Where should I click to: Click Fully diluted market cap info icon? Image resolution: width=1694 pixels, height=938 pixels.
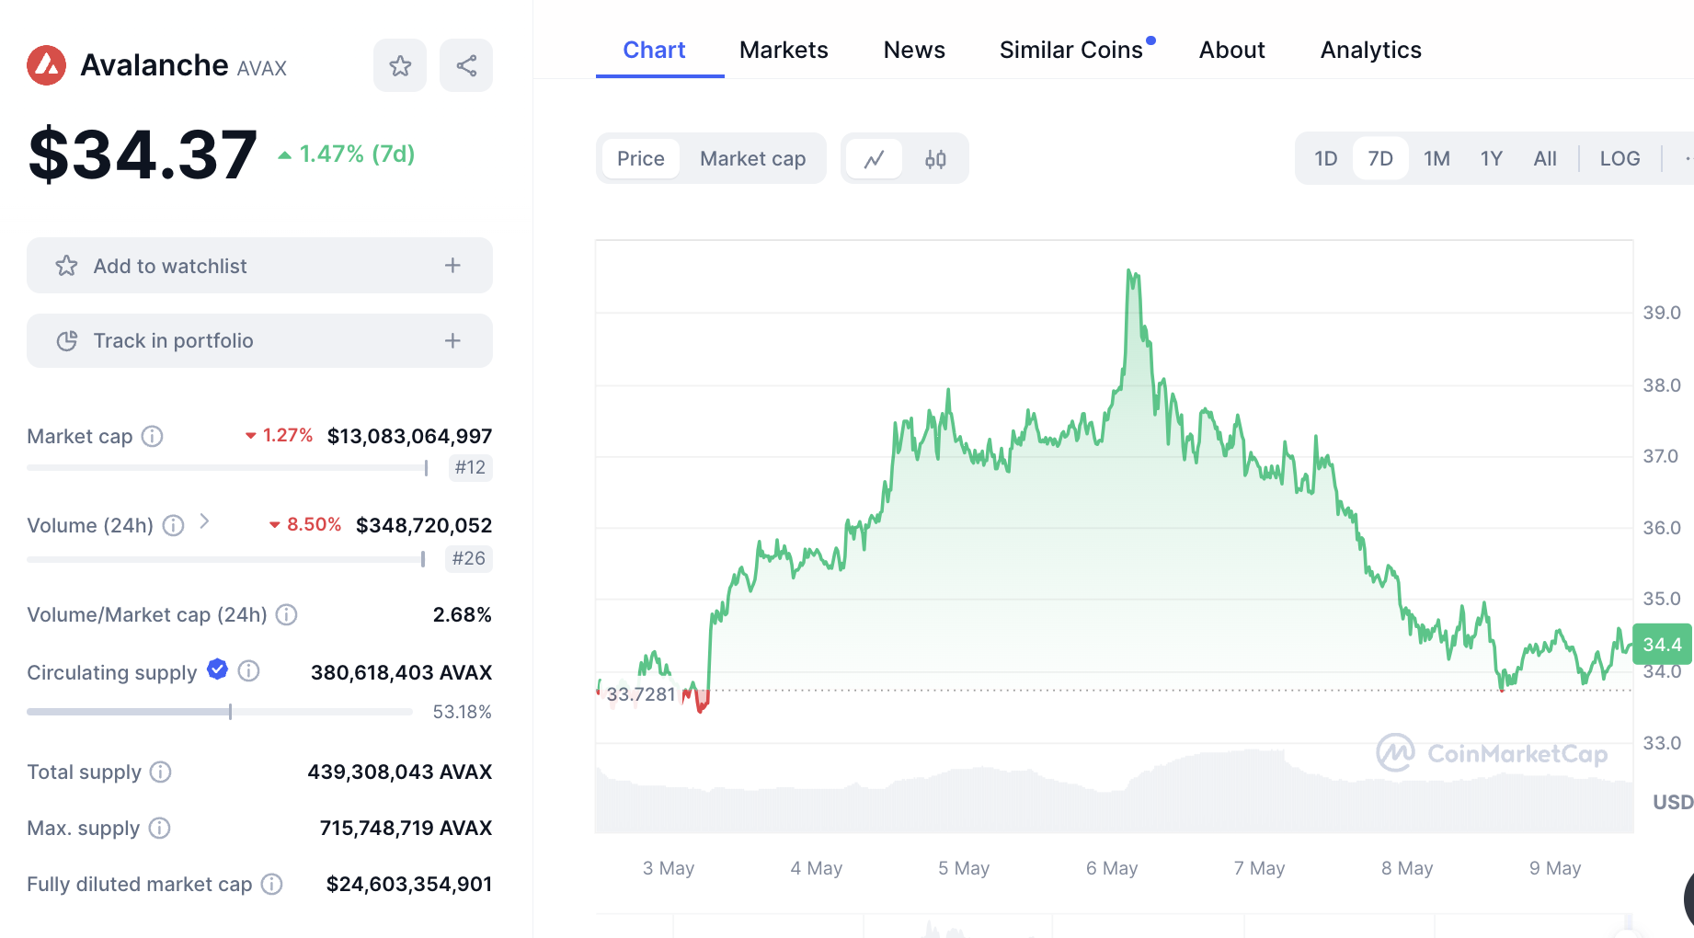(x=271, y=884)
